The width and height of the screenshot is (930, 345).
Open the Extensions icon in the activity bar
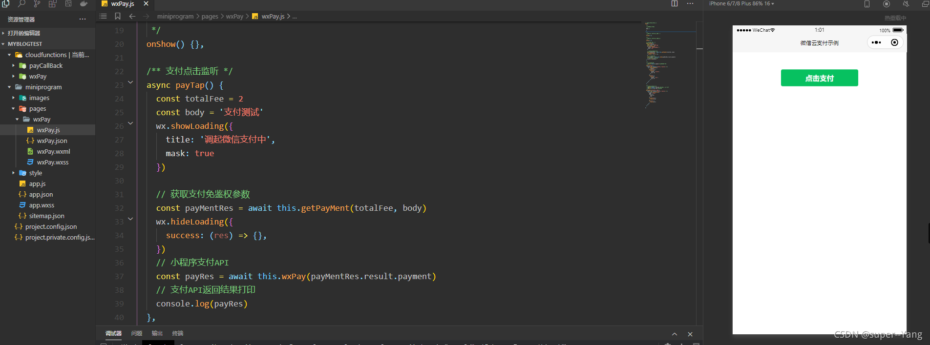tap(53, 3)
